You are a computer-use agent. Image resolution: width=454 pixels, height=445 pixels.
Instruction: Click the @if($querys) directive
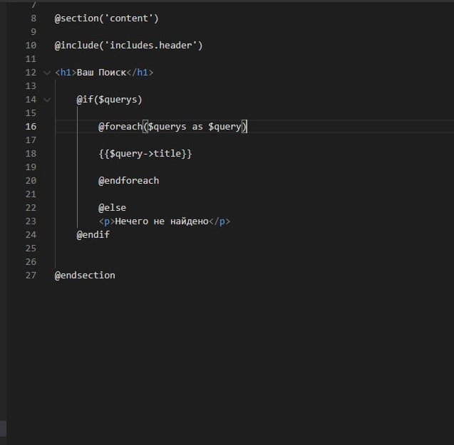point(110,100)
